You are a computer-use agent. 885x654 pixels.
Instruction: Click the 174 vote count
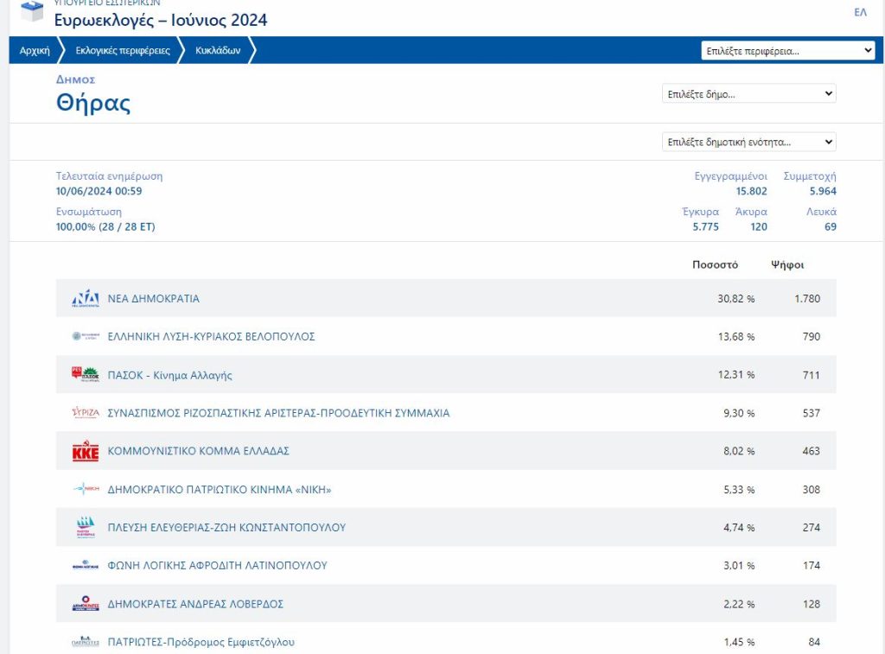click(811, 565)
